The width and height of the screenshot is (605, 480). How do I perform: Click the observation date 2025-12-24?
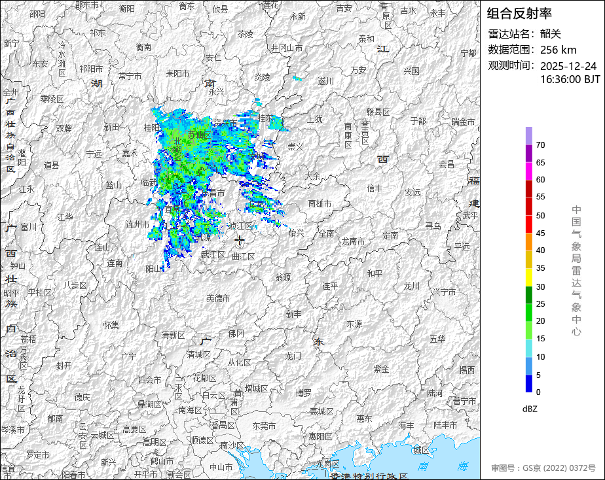tap(568, 66)
